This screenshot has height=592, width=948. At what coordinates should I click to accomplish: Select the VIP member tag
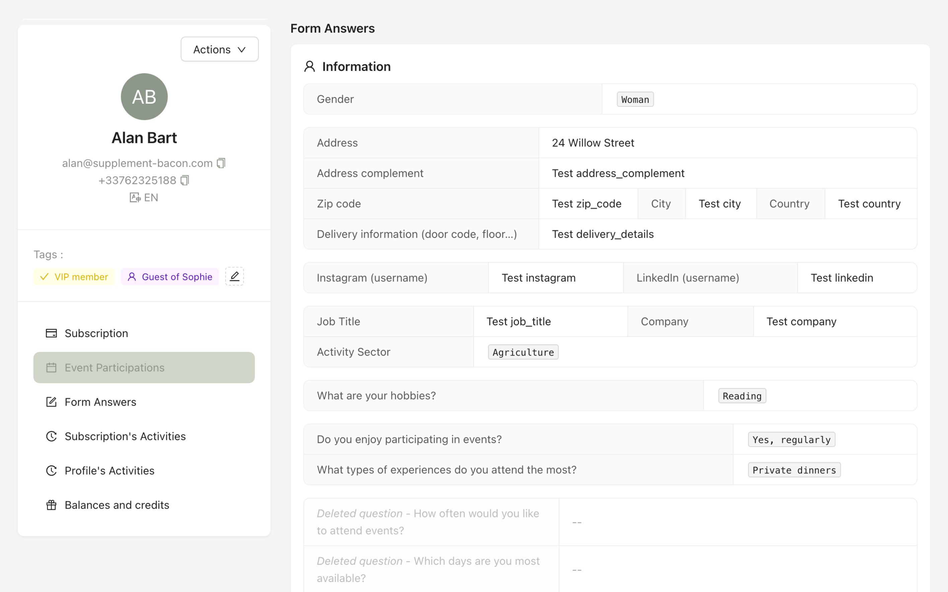pyautogui.click(x=74, y=277)
